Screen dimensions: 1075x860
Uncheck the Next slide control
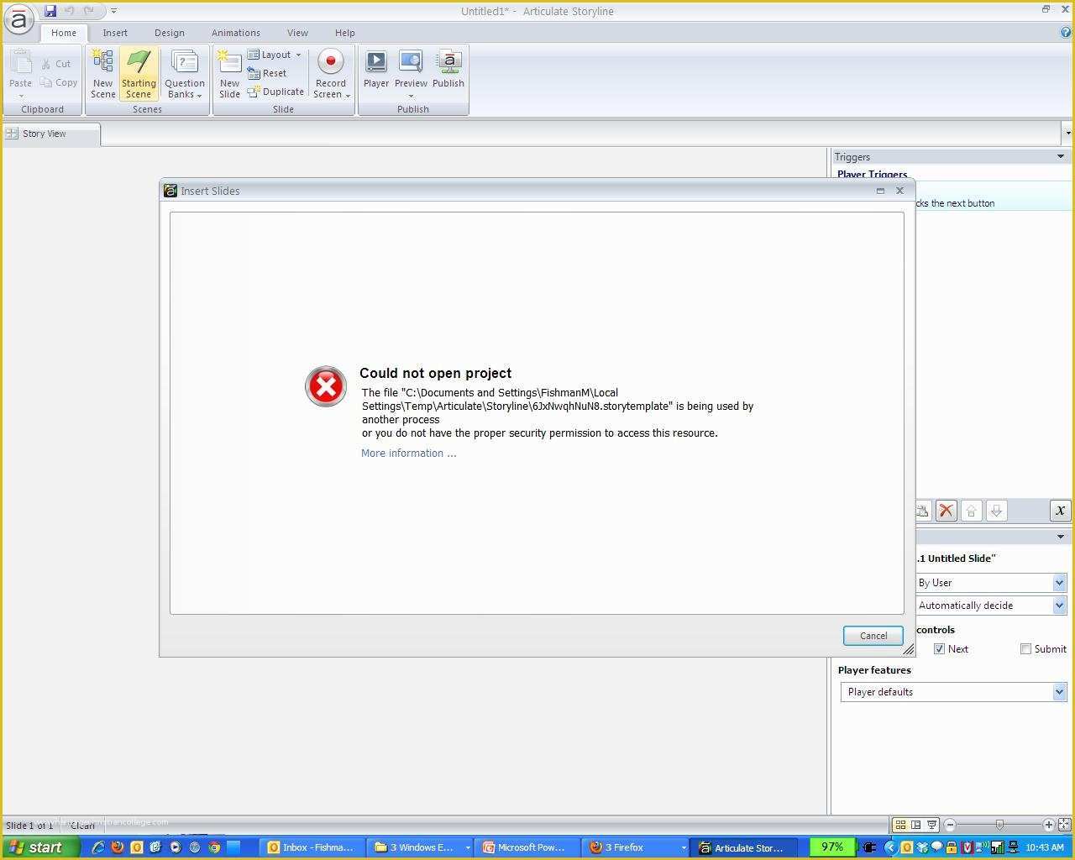coord(939,649)
